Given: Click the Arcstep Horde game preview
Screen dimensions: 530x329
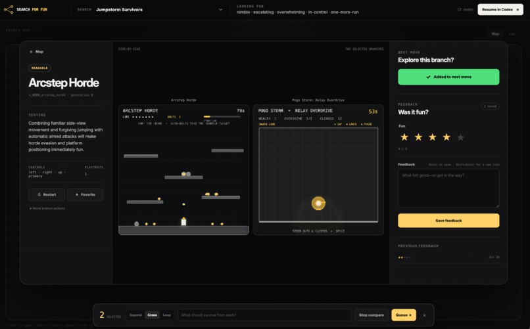Looking at the screenshot, I should click(183, 169).
